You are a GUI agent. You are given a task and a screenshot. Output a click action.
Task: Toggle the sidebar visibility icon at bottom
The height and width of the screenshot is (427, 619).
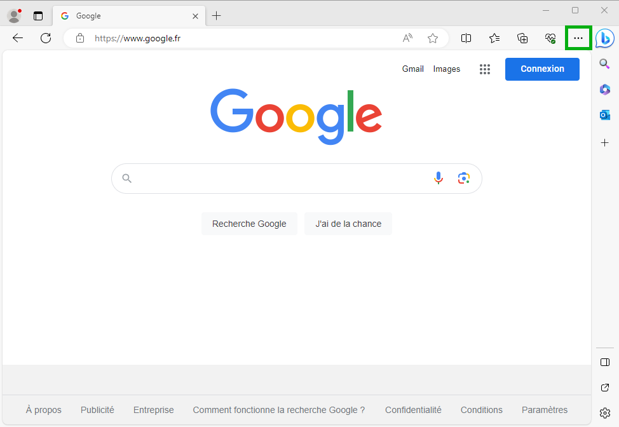(605, 362)
